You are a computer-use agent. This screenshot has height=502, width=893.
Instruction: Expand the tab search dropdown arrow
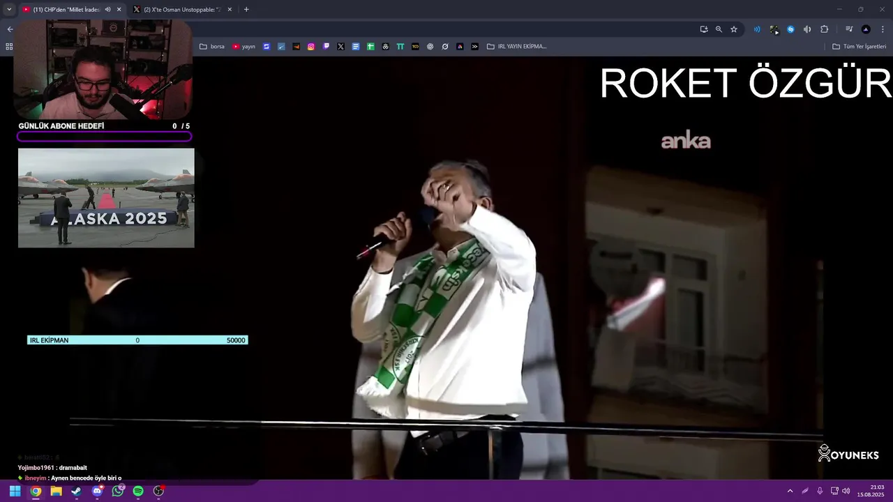(x=9, y=10)
